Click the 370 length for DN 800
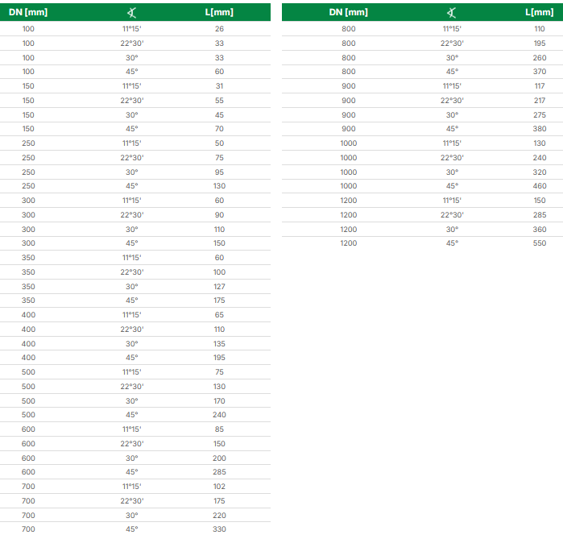 pos(539,72)
